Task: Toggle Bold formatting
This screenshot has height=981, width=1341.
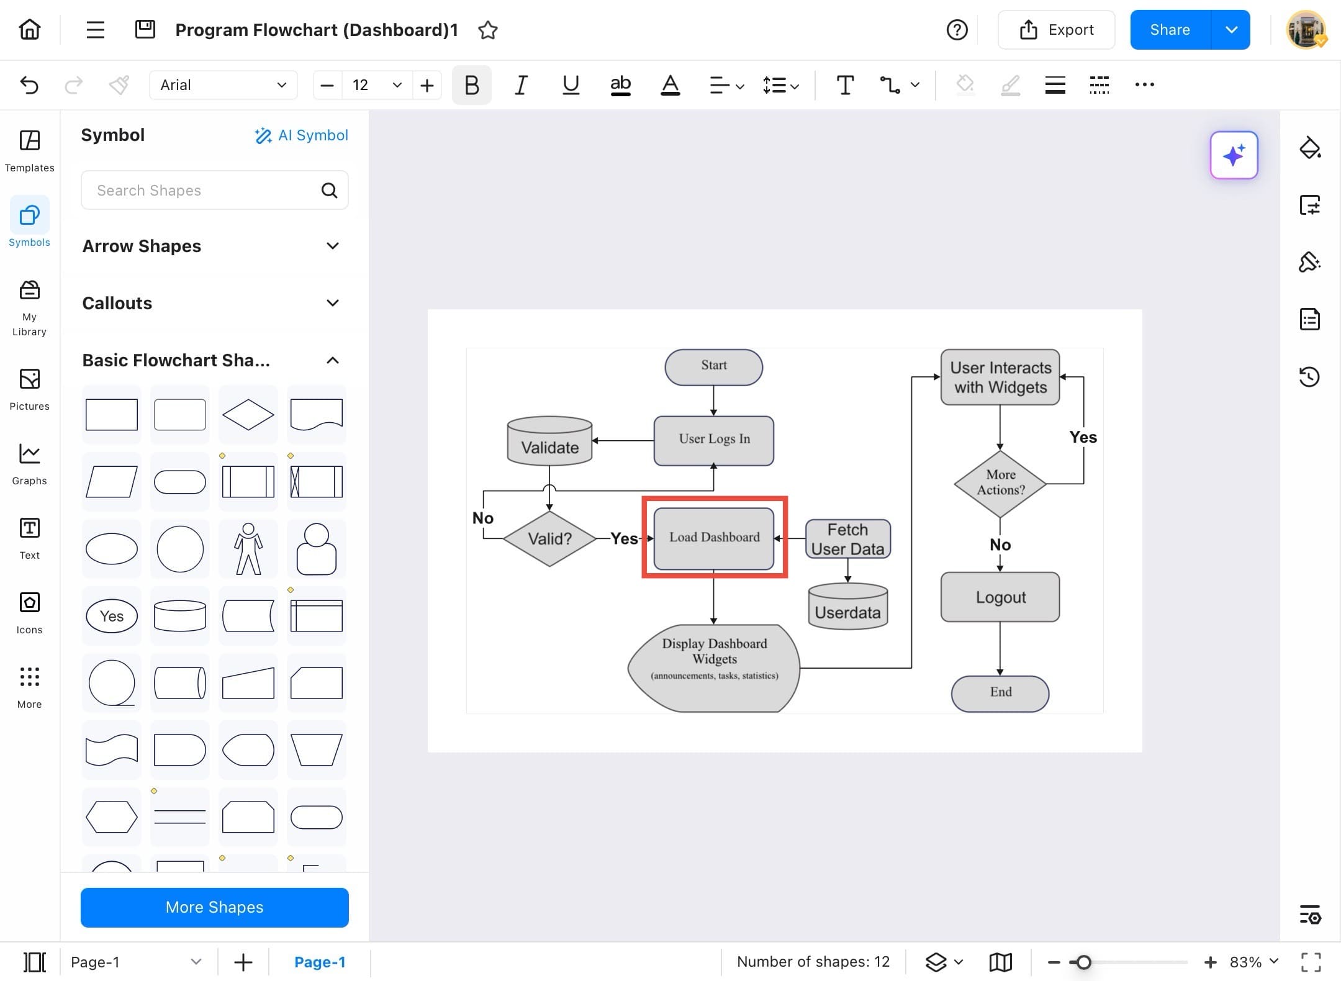Action: point(471,85)
